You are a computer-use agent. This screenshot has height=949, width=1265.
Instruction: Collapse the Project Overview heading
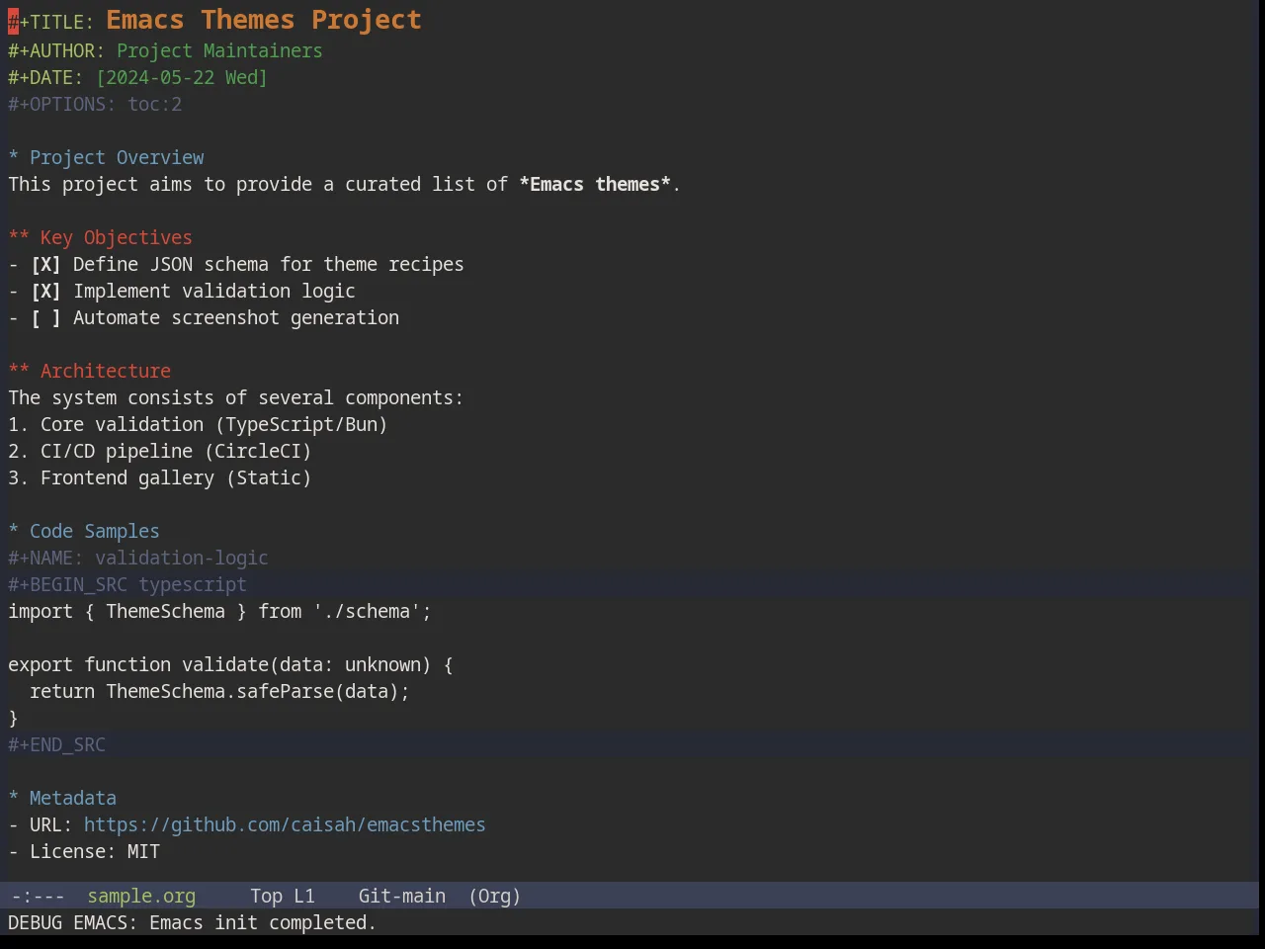tap(107, 158)
